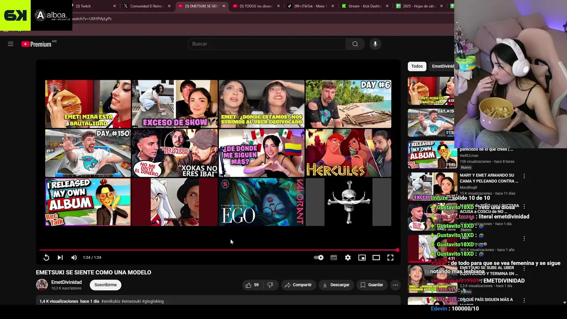Close the TikTok browser tab

point(332,6)
